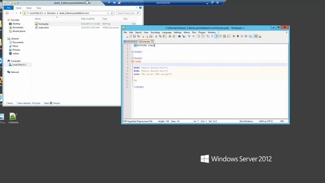Save the file using the Notepad++ Save icon

click(134, 36)
